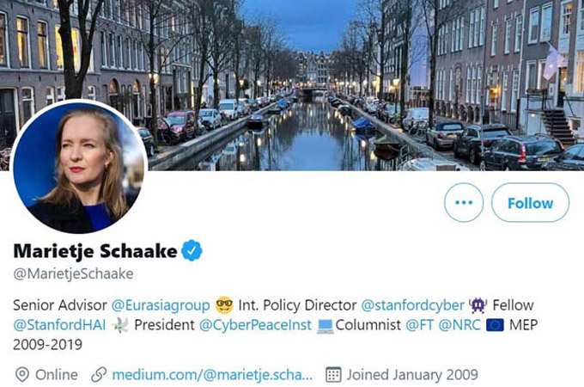Open the three-dot more options menu
Viewport: 584px width, 387px height.
click(464, 202)
